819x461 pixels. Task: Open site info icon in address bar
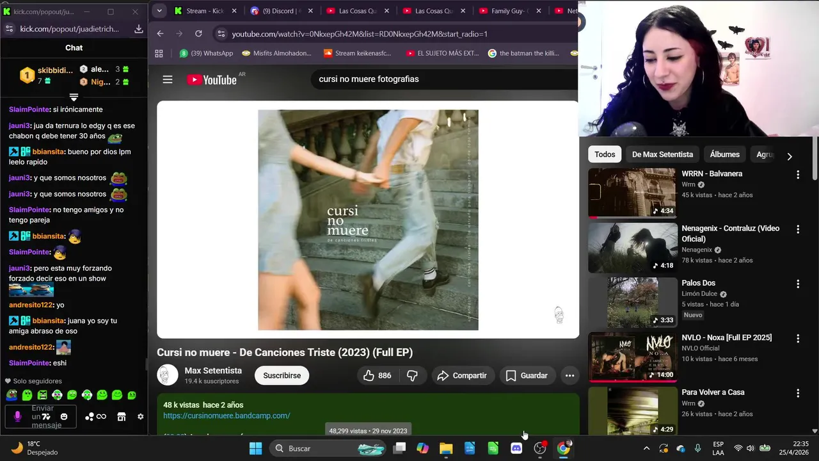coord(221,34)
